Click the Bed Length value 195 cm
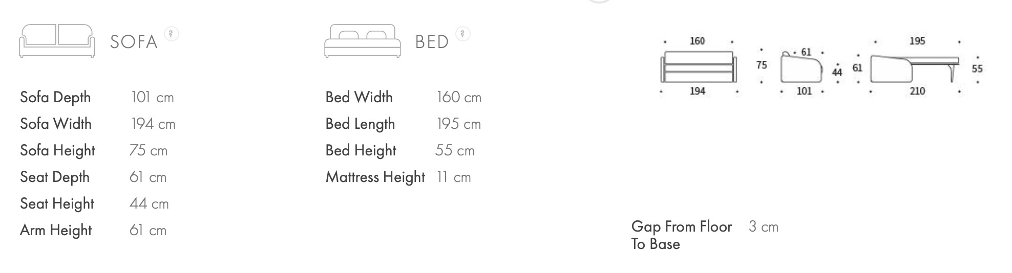Screen dimensions: 1012x273 (x=458, y=124)
